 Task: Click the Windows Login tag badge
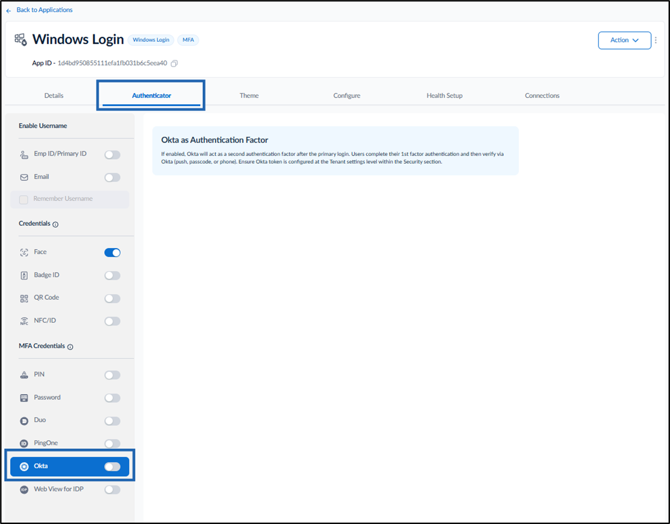(x=151, y=40)
